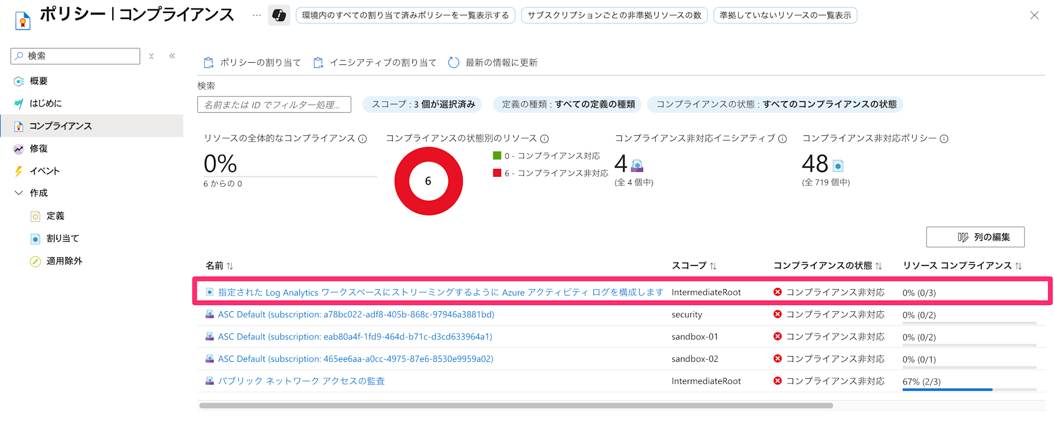Open ASC Default a78bc022 subscription link
Image resolution: width=1054 pixels, height=424 pixels.
click(356, 314)
